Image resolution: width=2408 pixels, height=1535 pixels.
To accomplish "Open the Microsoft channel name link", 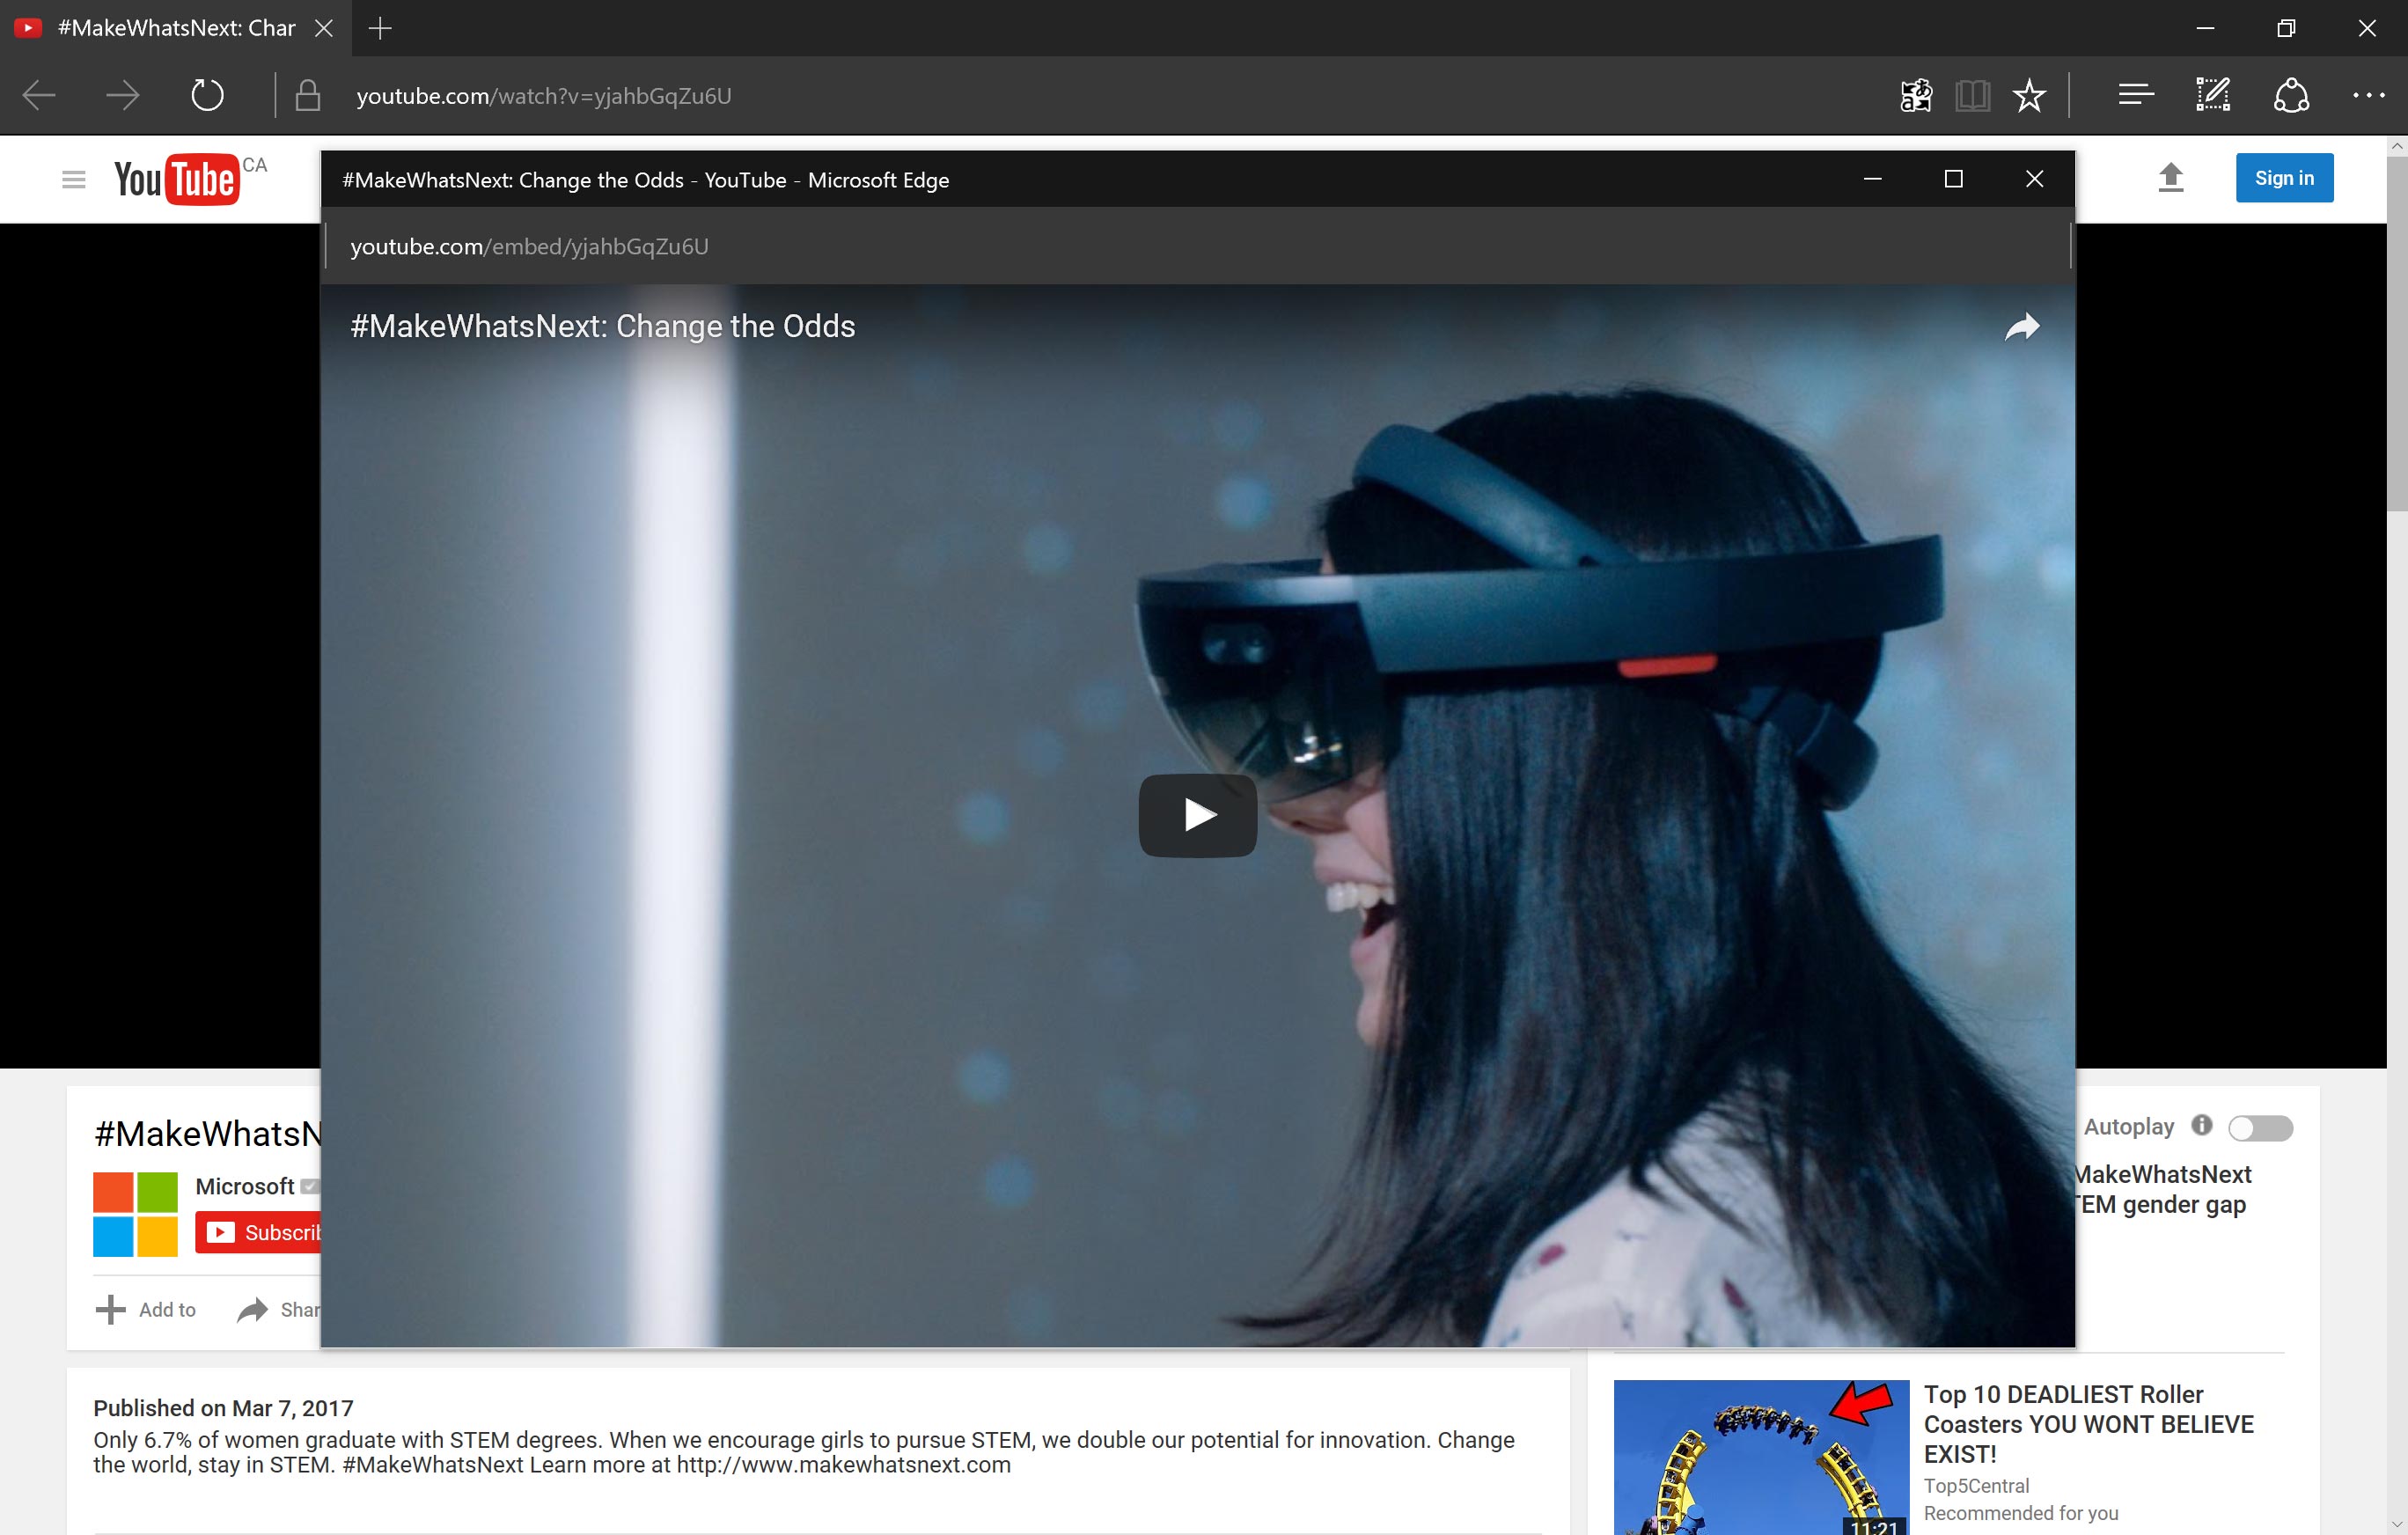I will pos(245,1186).
